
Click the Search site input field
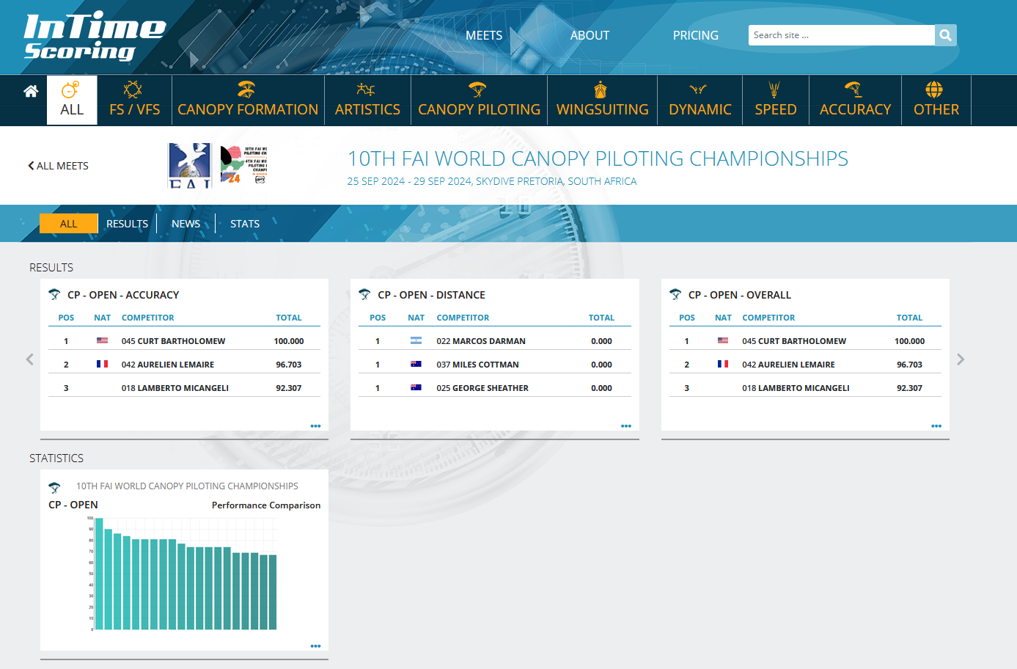coord(841,35)
